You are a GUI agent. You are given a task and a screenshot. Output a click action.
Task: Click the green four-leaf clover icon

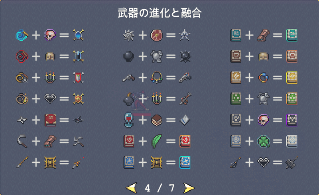click(264, 141)
